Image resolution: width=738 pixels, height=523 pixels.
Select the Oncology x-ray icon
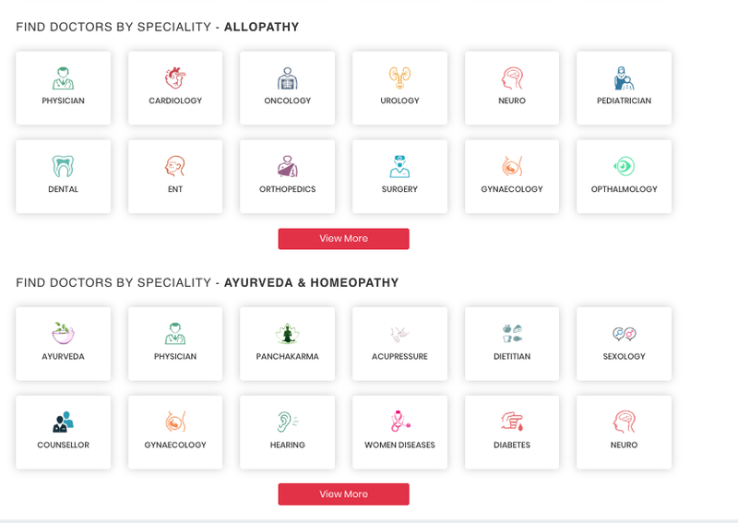(287, 78)
